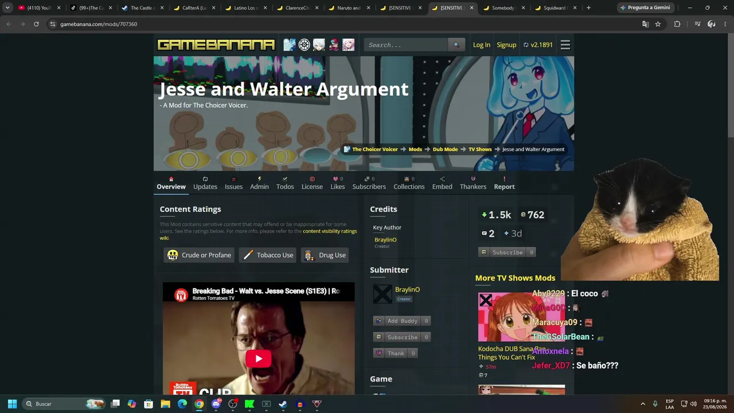Open the Collections tab
Screen dimensions: 734x413
(x=409, y=183)
